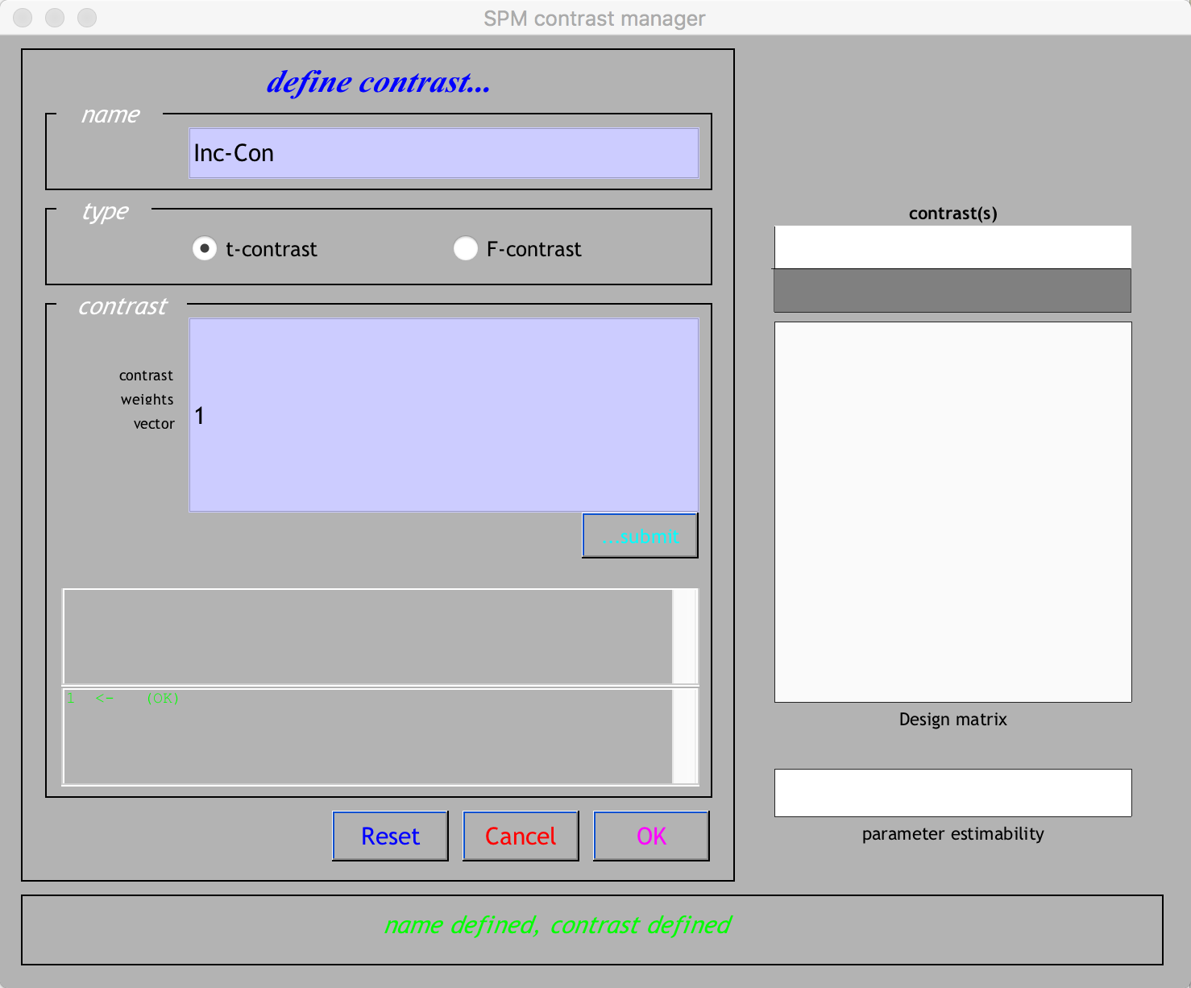
Task: Click the 'parameter estimability' label
Action: [952, 834]
